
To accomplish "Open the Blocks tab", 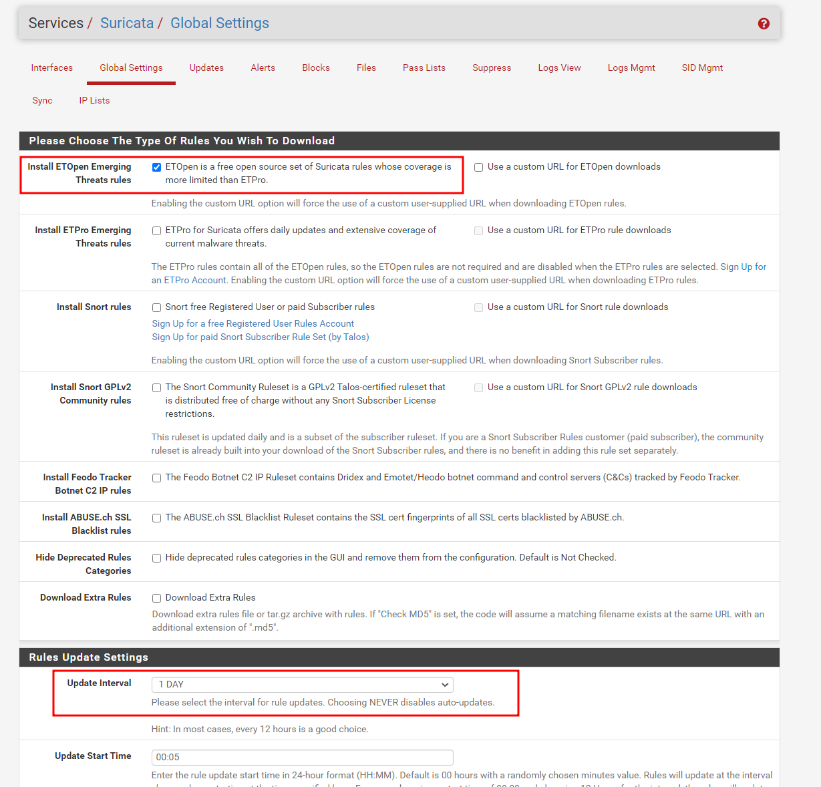I will pos(316,67).
